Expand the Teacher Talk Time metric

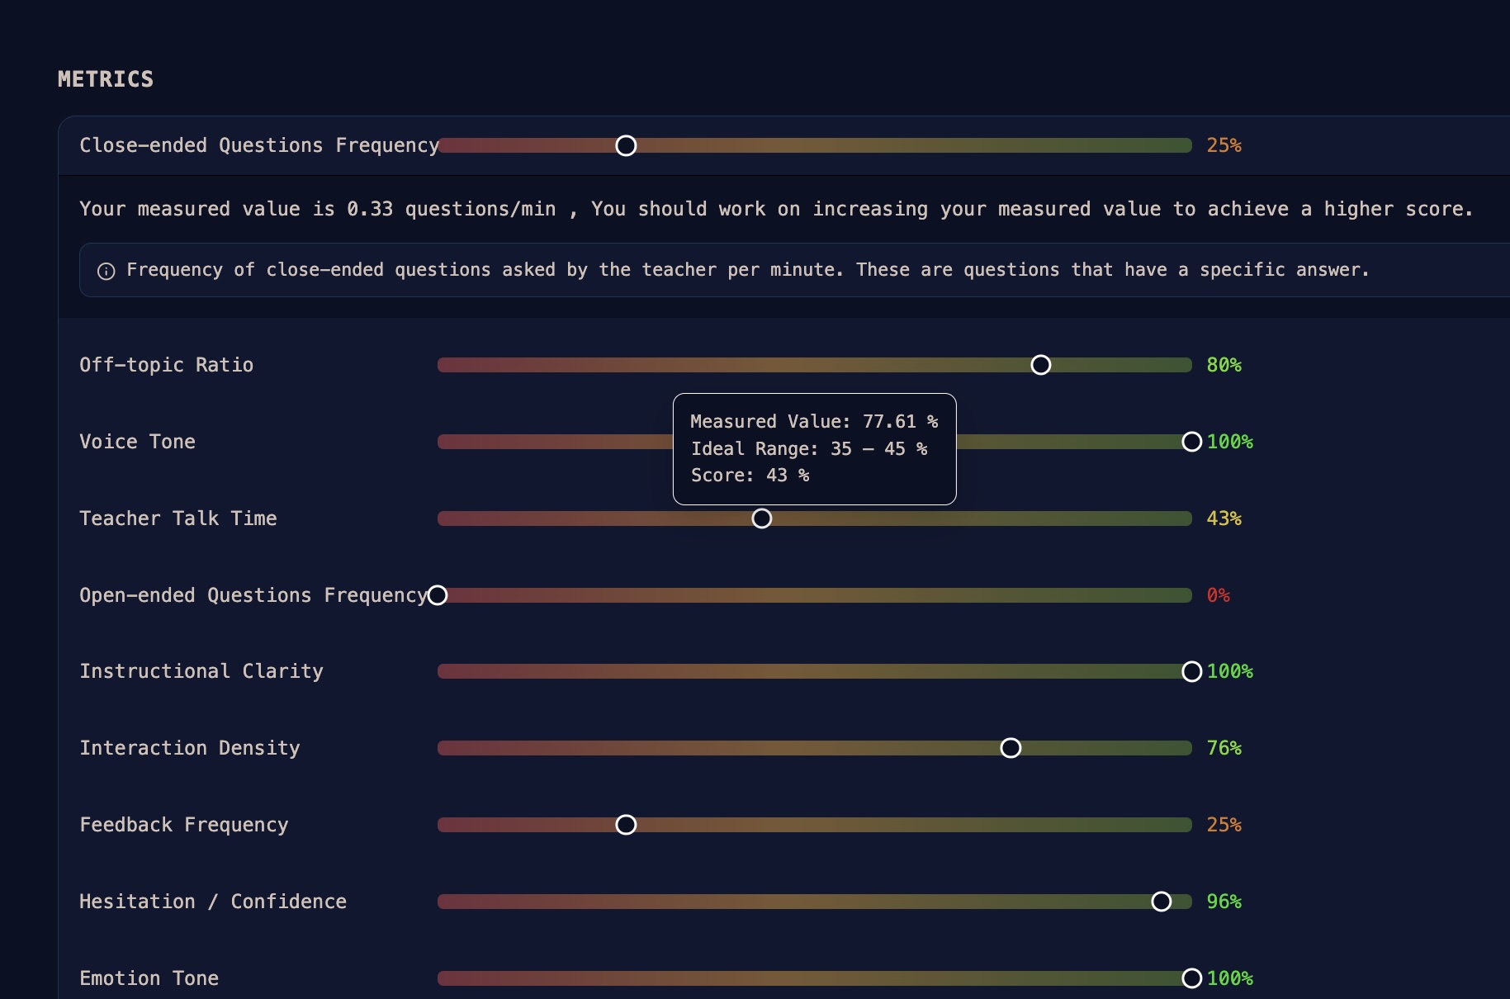point(784,518)
